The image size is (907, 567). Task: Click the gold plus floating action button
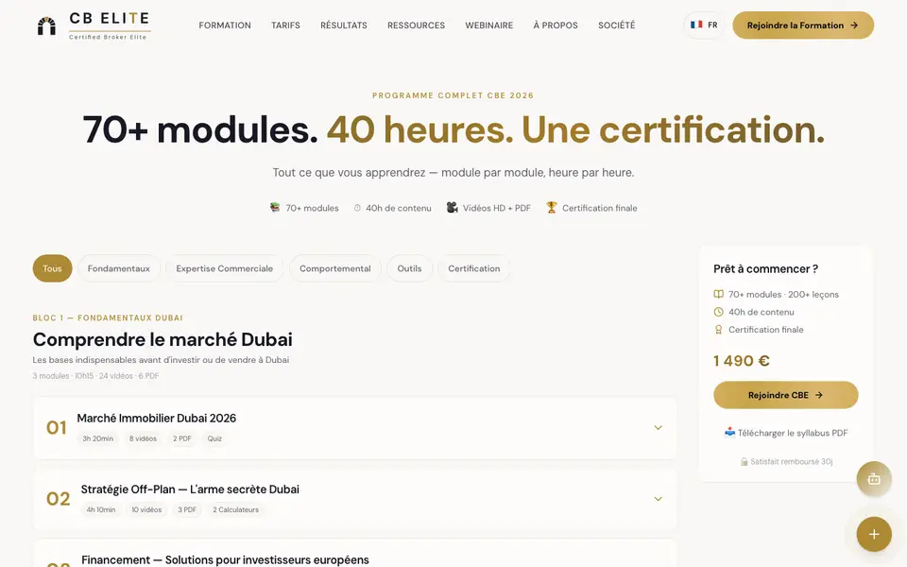[873, 534]
